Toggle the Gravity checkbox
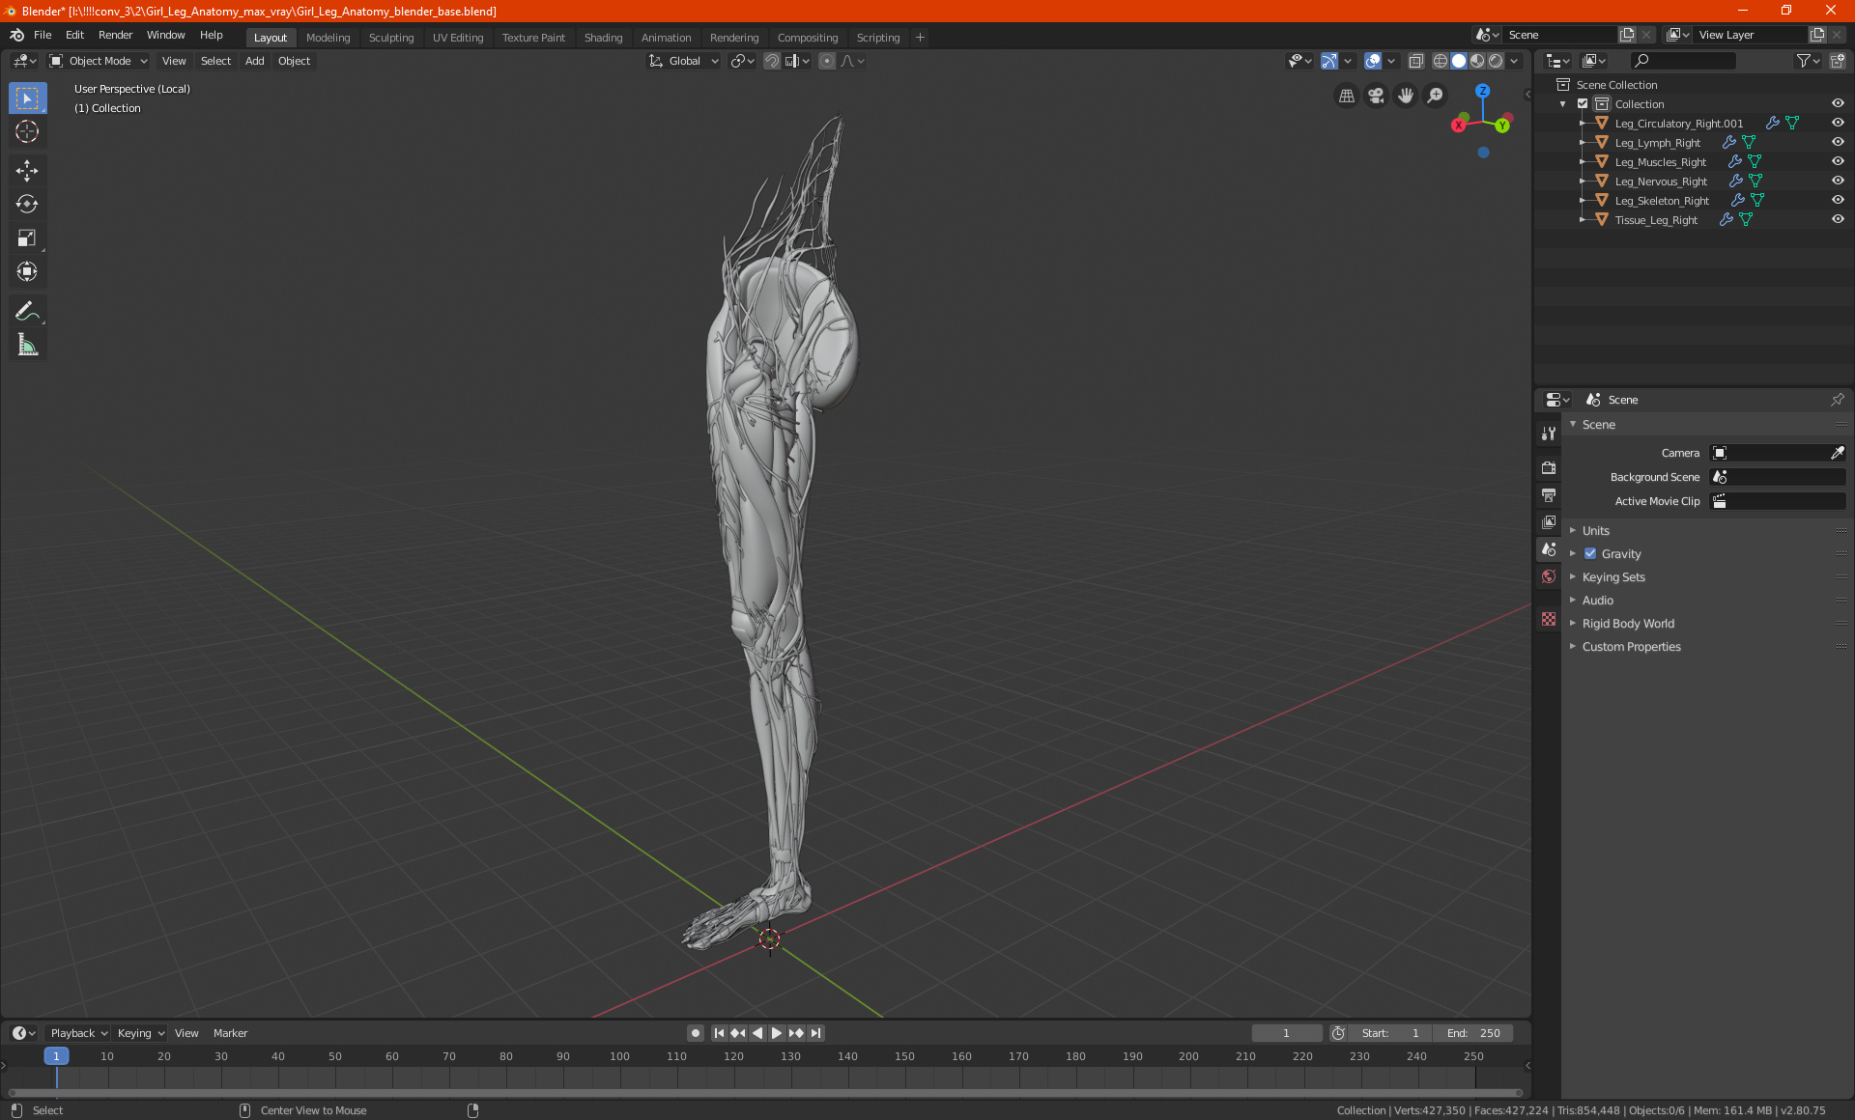 point(1590,554)
